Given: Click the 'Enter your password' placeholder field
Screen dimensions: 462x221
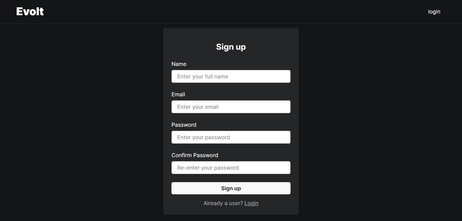Looking at the screenshot, I should pyautogui.click(x=231, y=137).
